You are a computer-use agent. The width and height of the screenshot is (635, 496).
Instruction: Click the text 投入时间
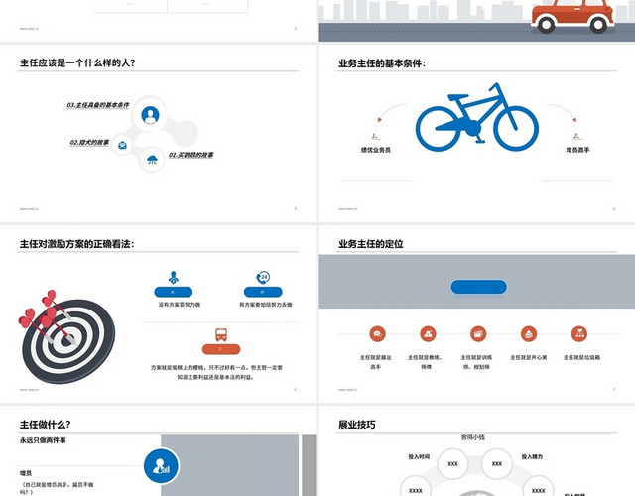(419, 456)
